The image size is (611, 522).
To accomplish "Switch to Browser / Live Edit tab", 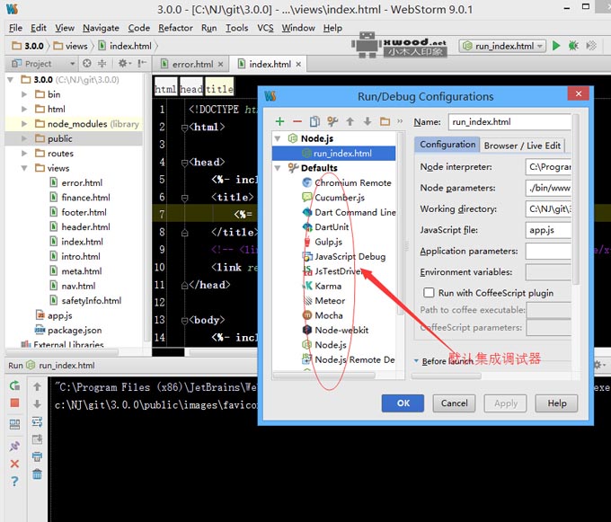I will (522, 146).
